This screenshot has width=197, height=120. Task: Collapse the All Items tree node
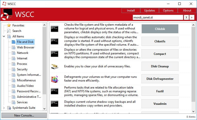(x=4, y=36)
